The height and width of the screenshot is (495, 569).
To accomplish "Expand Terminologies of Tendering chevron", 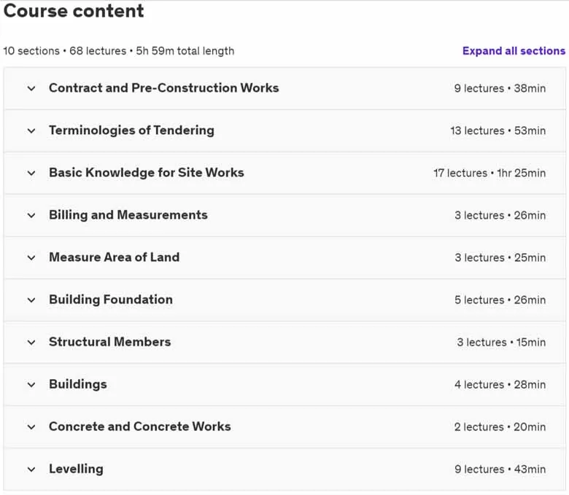I will [31, 131].
